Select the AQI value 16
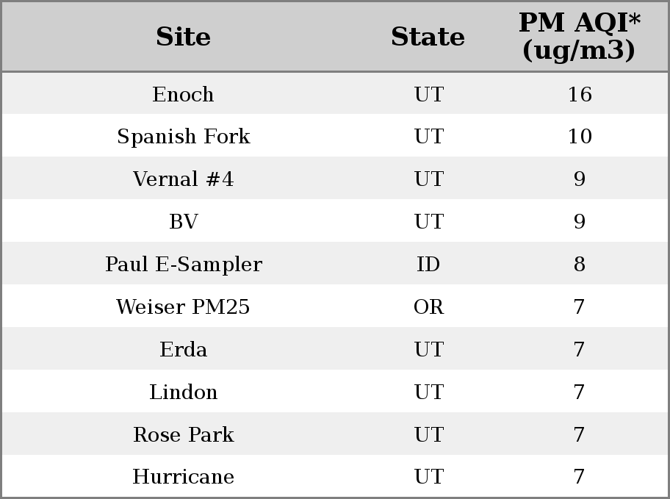Viewport: 670px width, 499px height. pos(580,94)
